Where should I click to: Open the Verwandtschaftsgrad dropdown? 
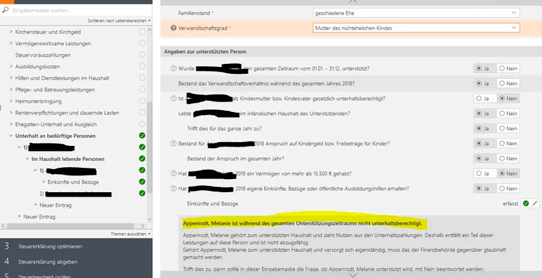416,28
